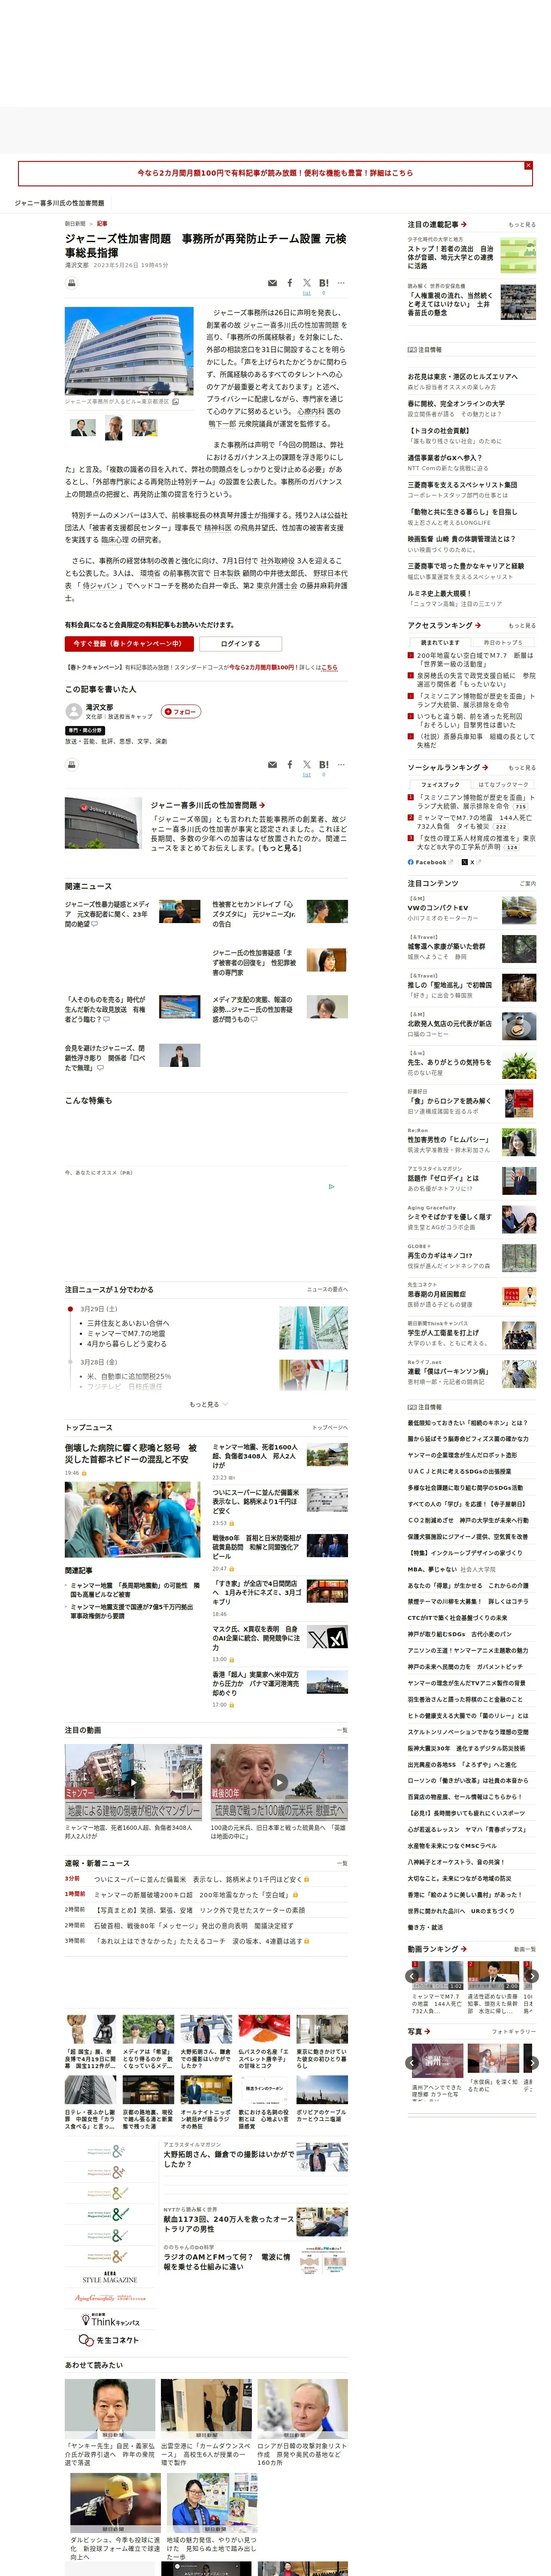Follow author 滝沢文那 with フォロー button
This screenshot has height=2576, width=551.
(181, 712)
